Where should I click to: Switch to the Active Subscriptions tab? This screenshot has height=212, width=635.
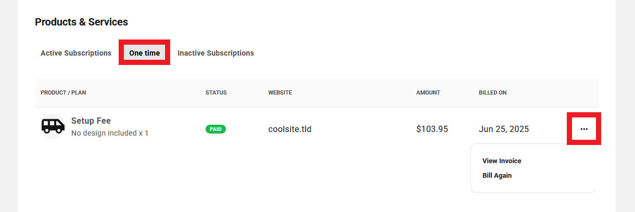pyautogui.click(x=76, y=53)
